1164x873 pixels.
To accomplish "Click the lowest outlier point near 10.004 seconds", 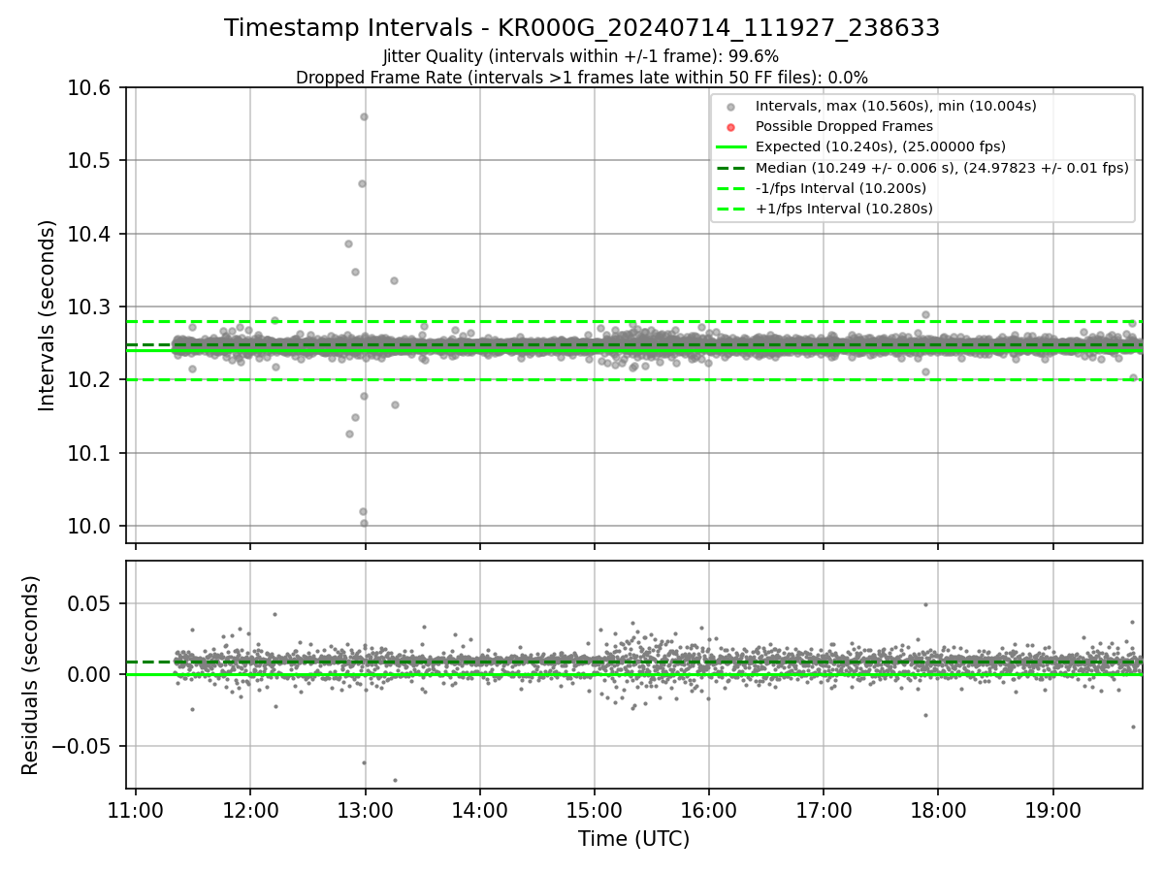I will coord(364,523).
